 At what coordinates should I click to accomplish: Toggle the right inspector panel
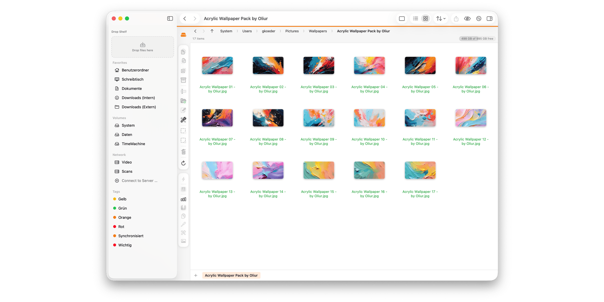point(489,19)
